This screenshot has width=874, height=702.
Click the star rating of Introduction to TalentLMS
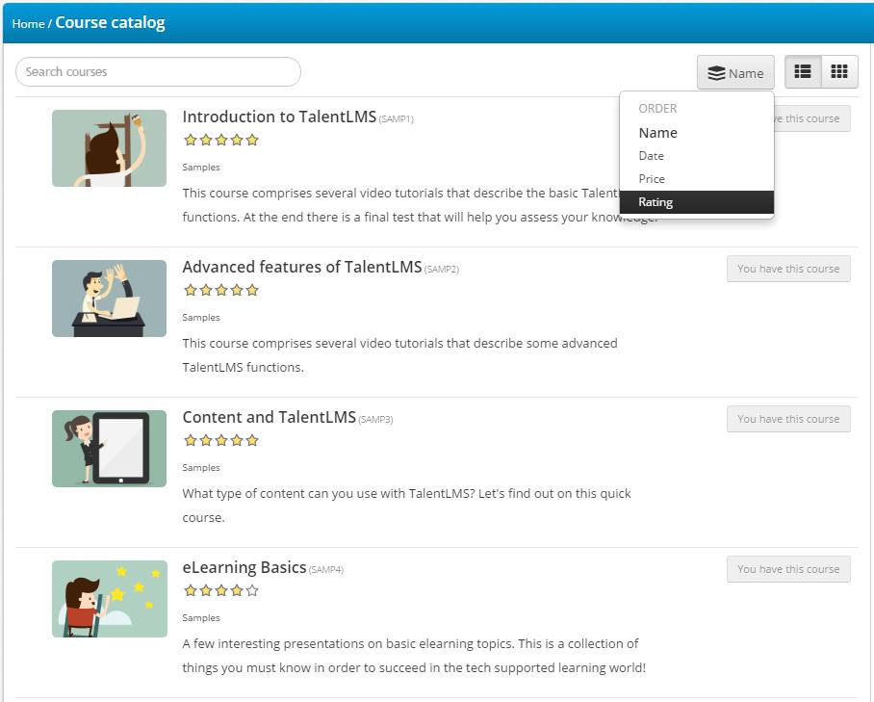click(221, 140)
